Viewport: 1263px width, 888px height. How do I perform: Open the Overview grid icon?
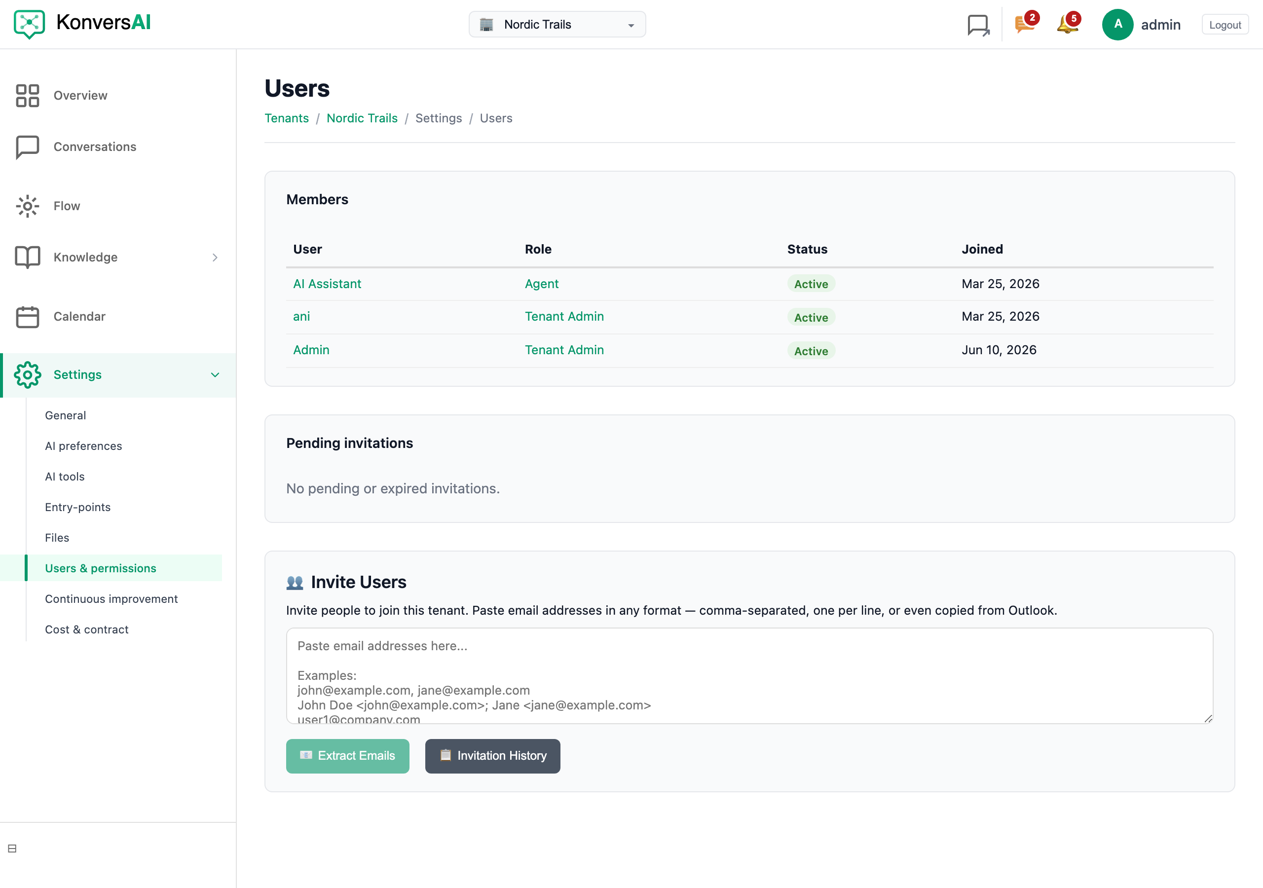coord(28,96)
